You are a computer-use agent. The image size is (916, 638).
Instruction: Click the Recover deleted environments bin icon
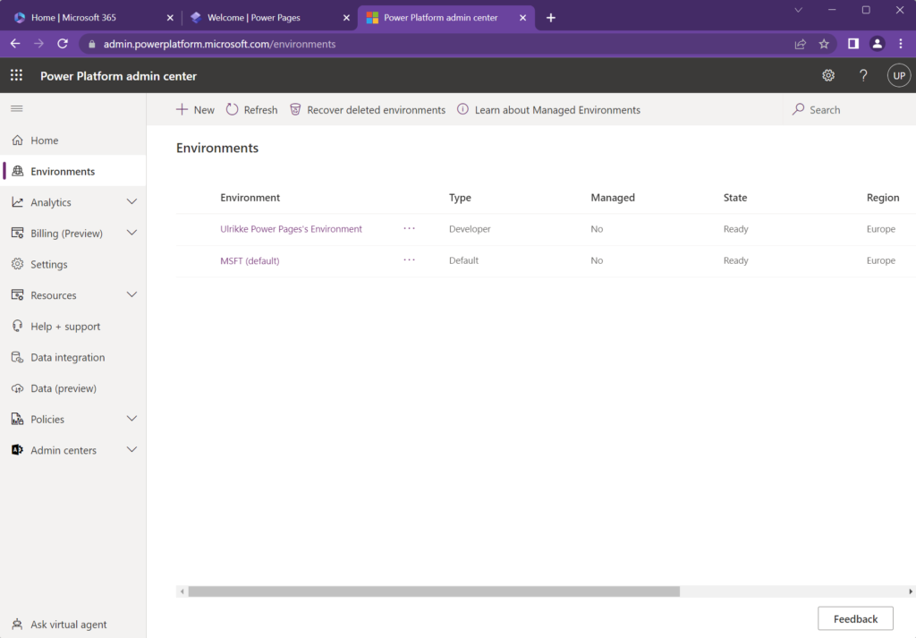pyautogui.click(x=295, y=109)
